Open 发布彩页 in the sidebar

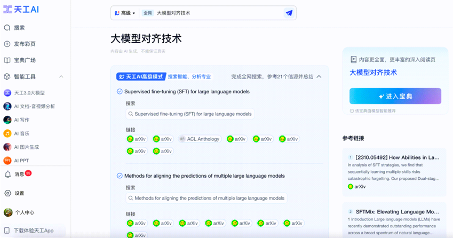coord(20,44)
